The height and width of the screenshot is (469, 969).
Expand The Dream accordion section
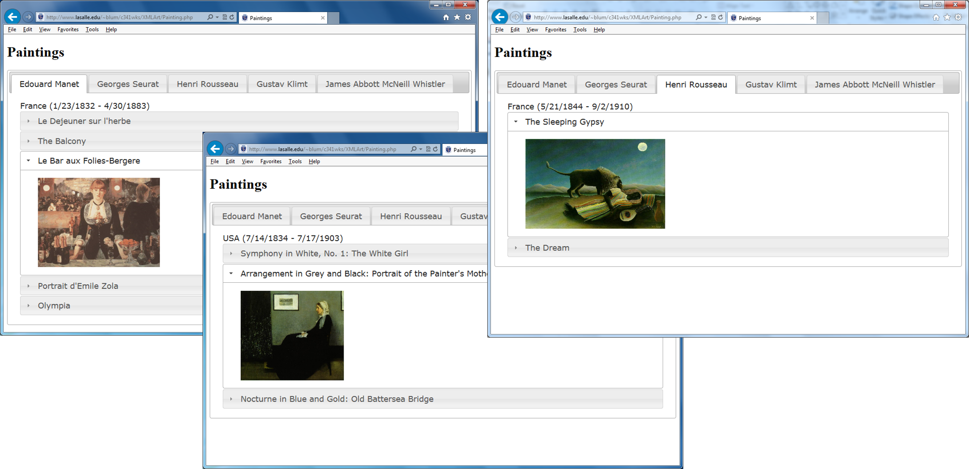[728, 248]
